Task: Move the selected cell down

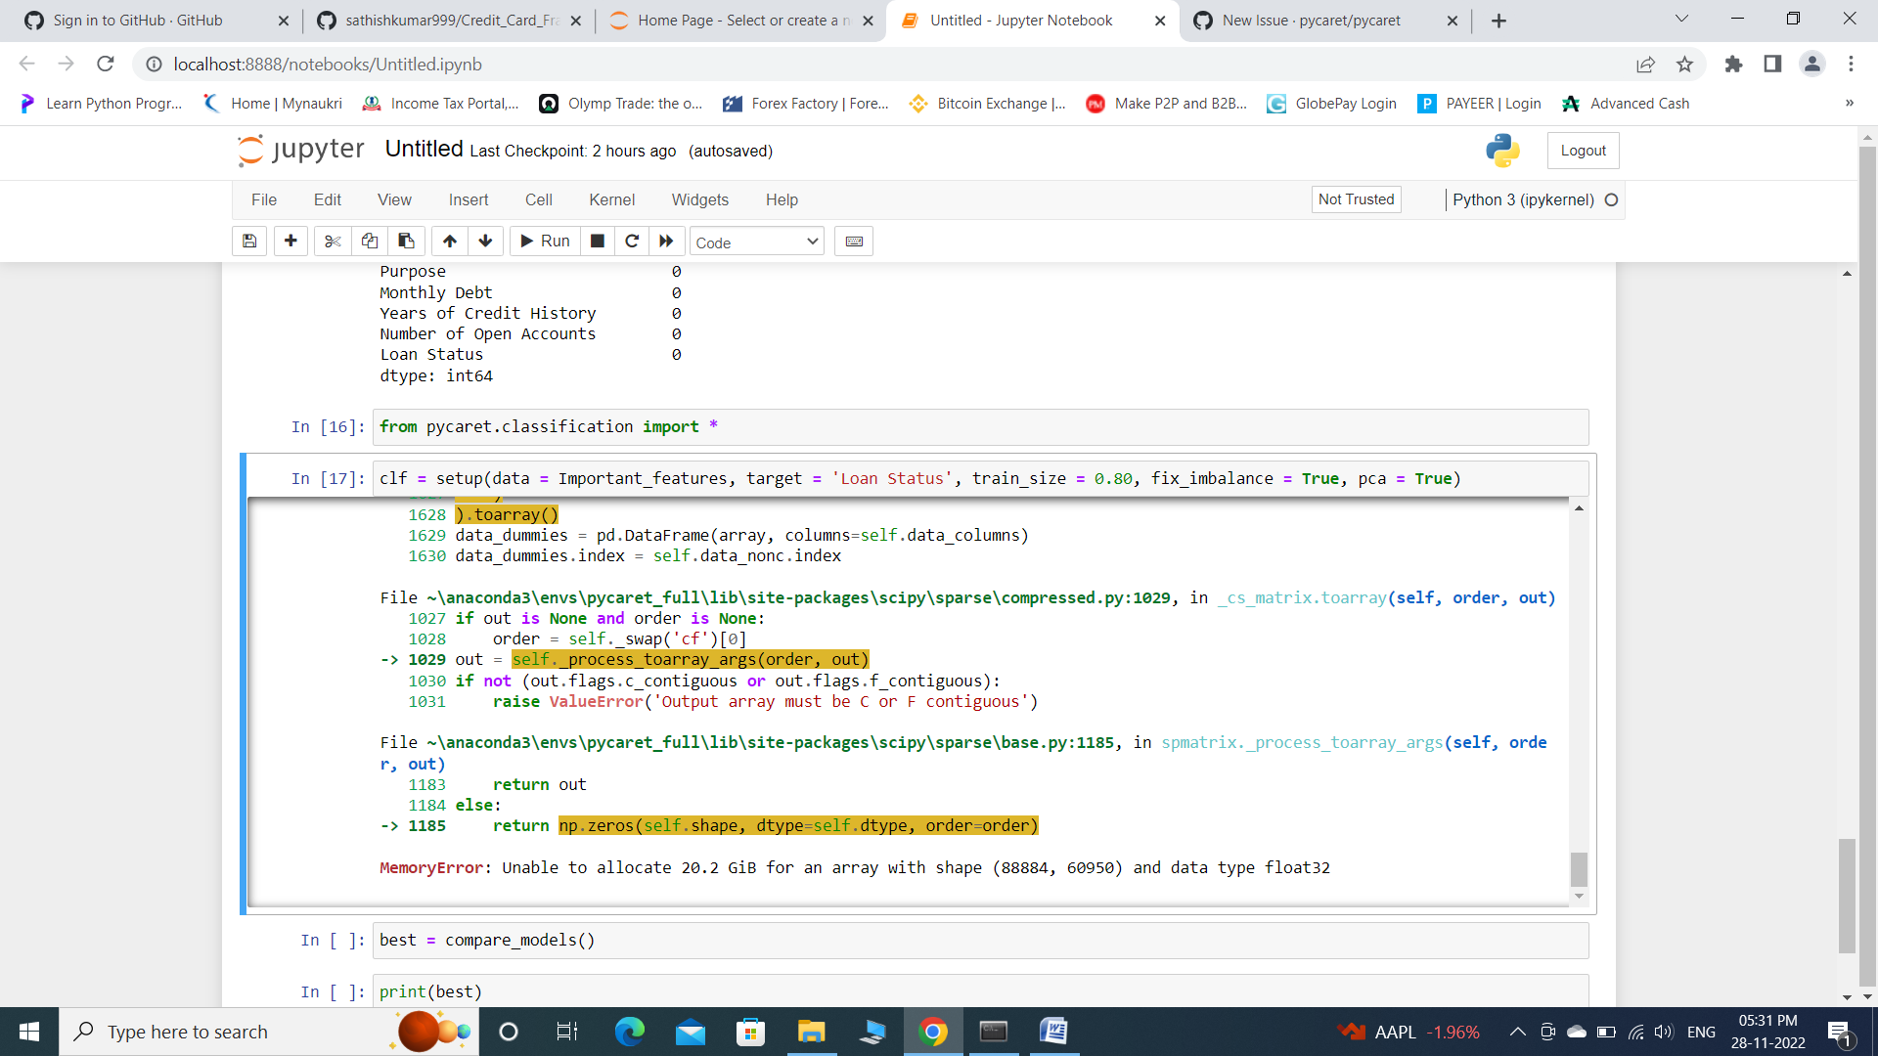Action: [485, 241]
